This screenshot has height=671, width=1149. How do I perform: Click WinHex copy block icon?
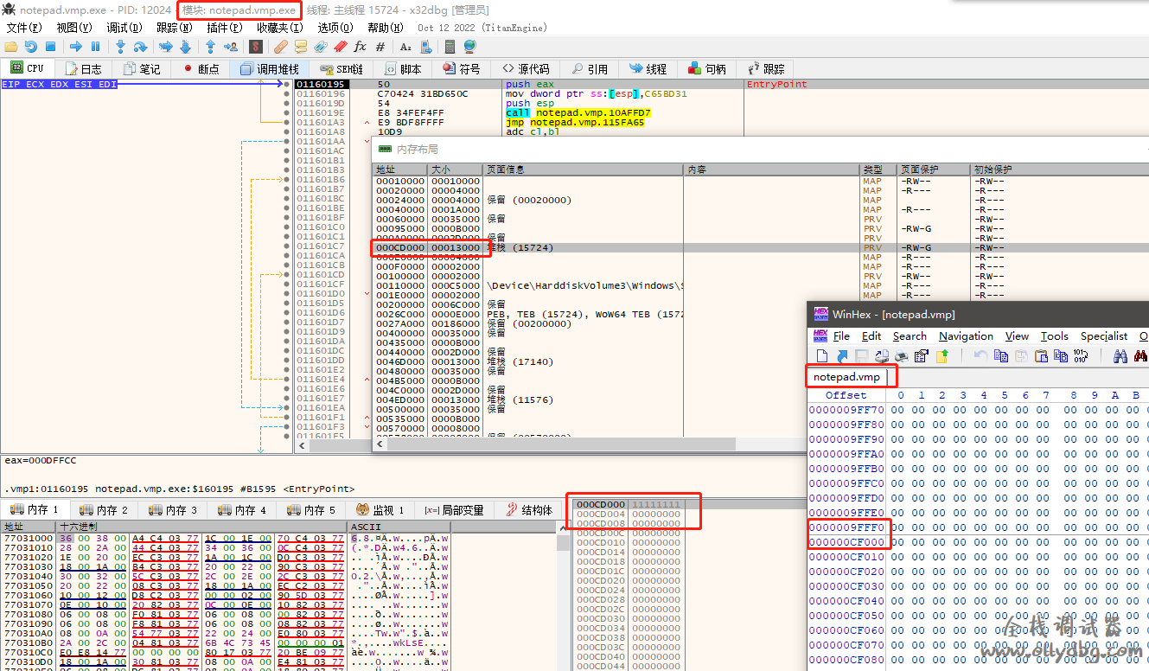[x=1001, y=355]
